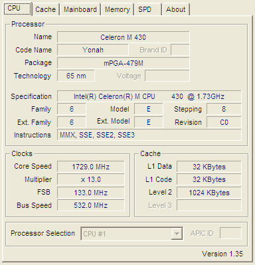Viewport: 255px width, 265px height.
Task: Click the Package field showing mPGA-479M
Action: click(124, 63)
